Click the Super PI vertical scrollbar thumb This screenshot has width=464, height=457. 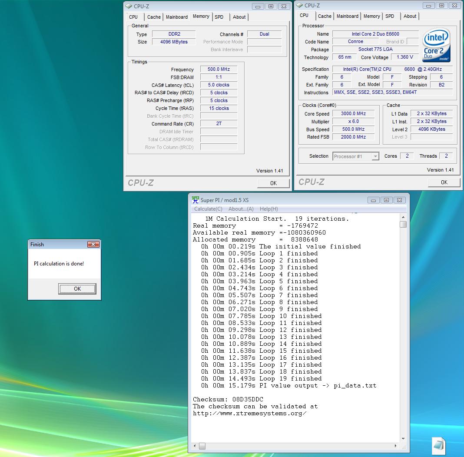(x=403, y=224)
